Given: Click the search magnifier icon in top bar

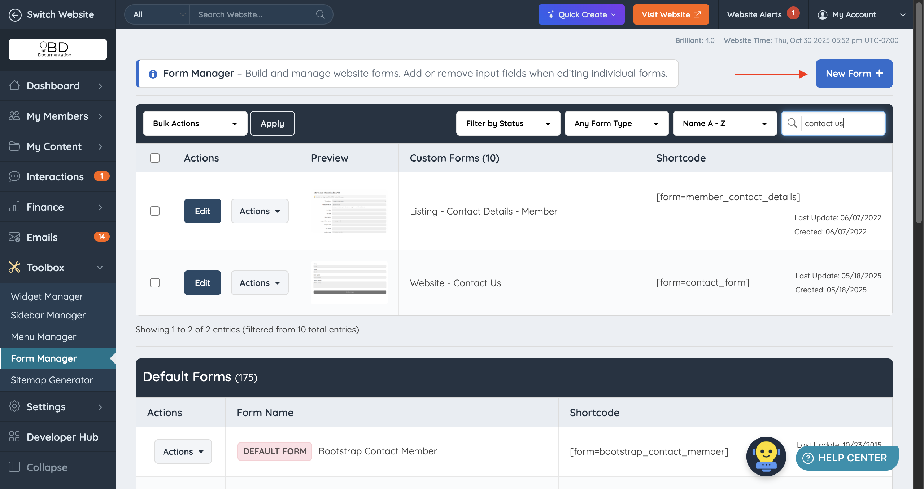Looking at the screenshot, I should [320, 14].
